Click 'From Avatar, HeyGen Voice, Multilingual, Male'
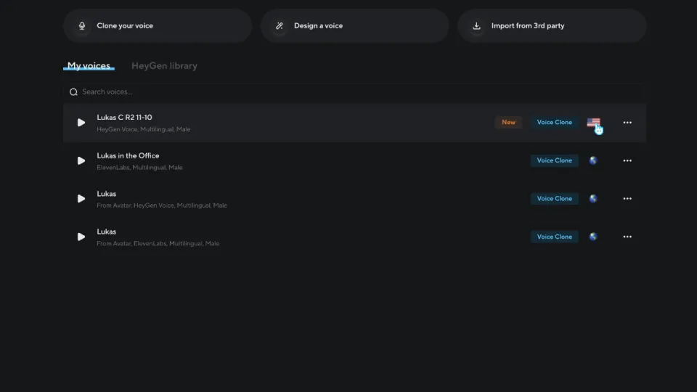Image resolution: width=697 pixels, height=392 pixels. pos(162,205)
